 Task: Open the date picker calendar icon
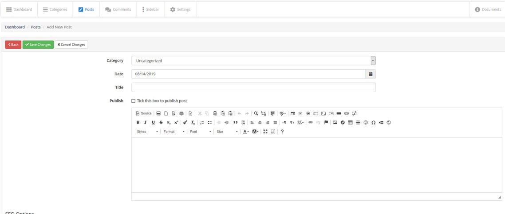click(371, 74)
